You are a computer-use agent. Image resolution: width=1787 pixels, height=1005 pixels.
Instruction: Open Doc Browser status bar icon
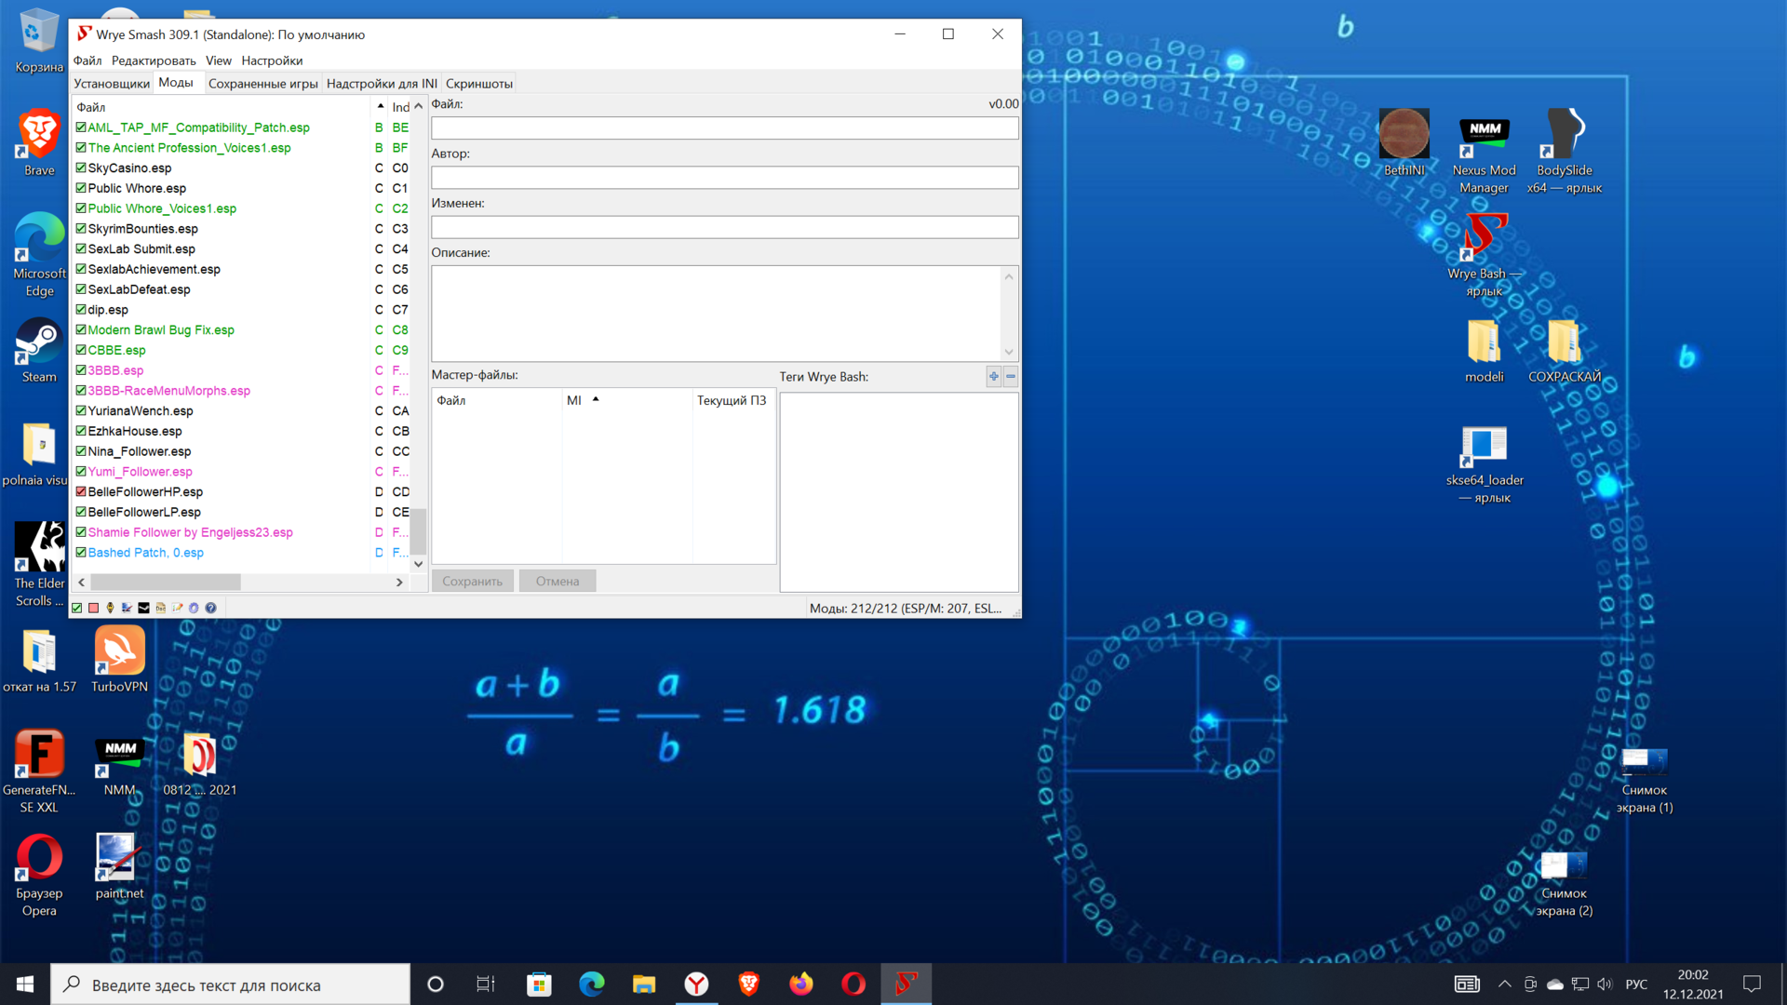[160, 608]
